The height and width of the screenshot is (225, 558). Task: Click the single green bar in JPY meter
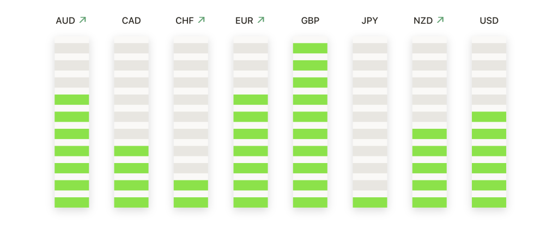(370, 202)
